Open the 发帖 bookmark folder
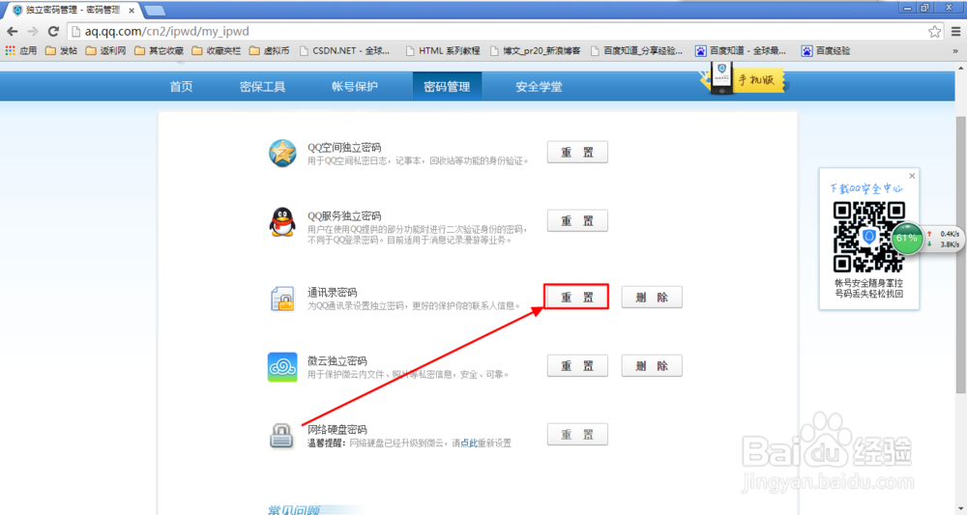This screenshot has width=967, height=515. [x=61, y=50]
